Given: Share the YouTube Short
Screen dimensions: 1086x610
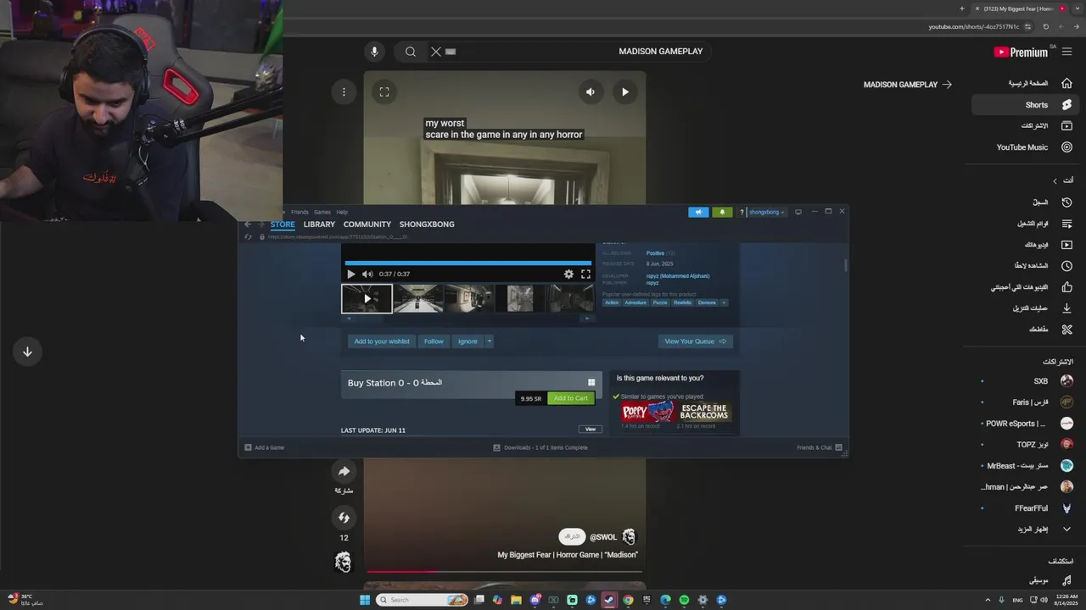Looking at the screenshot, I should pyautogui.click(x=344, y=471).
